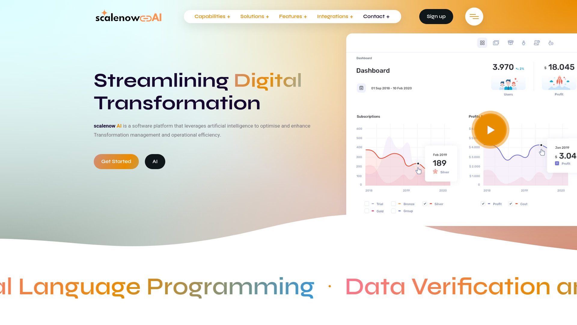Screen dimensions: 577x325
Task: Click the printer icon in dashboard toolbar
Action: point(537,42)
